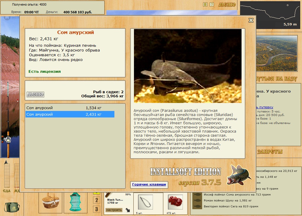
Task: Click the ЕДА food level gauge
Action: point(7,175)
